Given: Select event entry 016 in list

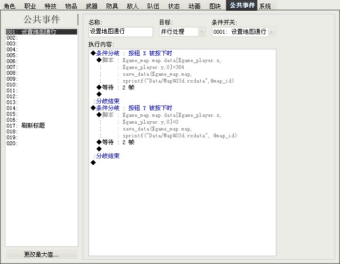Looking at the screenshot, I should (x=42, y=120).
